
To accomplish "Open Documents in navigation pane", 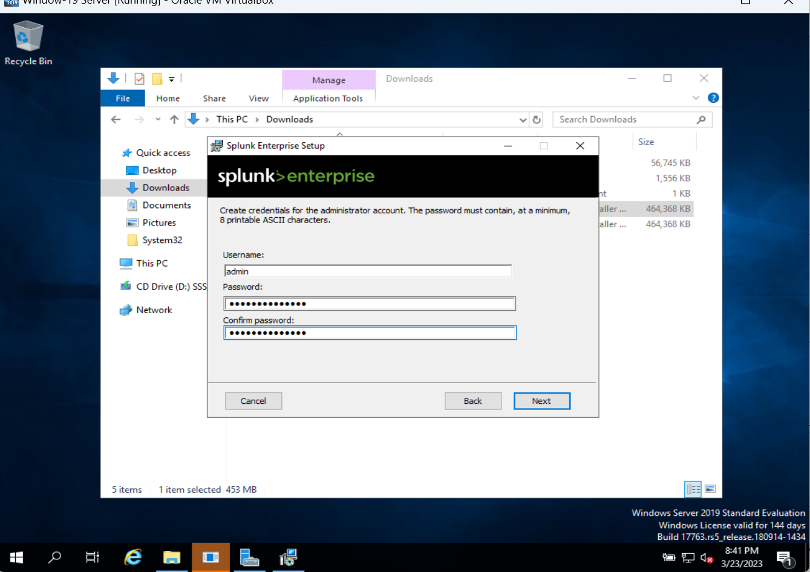I will coord(166,206).
